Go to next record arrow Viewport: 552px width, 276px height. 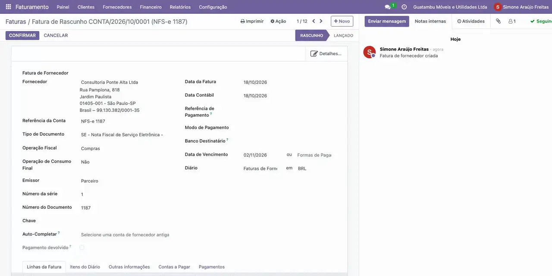(x=321, y=21)
